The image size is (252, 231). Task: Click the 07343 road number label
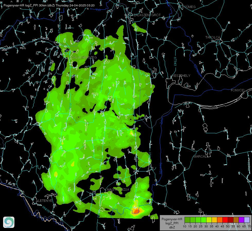[175, 62]
